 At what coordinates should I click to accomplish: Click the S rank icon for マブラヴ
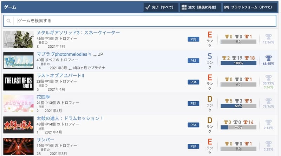210,56
